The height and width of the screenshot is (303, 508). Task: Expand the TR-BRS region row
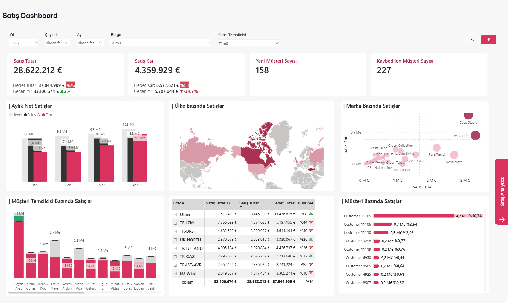pos(175,231)
